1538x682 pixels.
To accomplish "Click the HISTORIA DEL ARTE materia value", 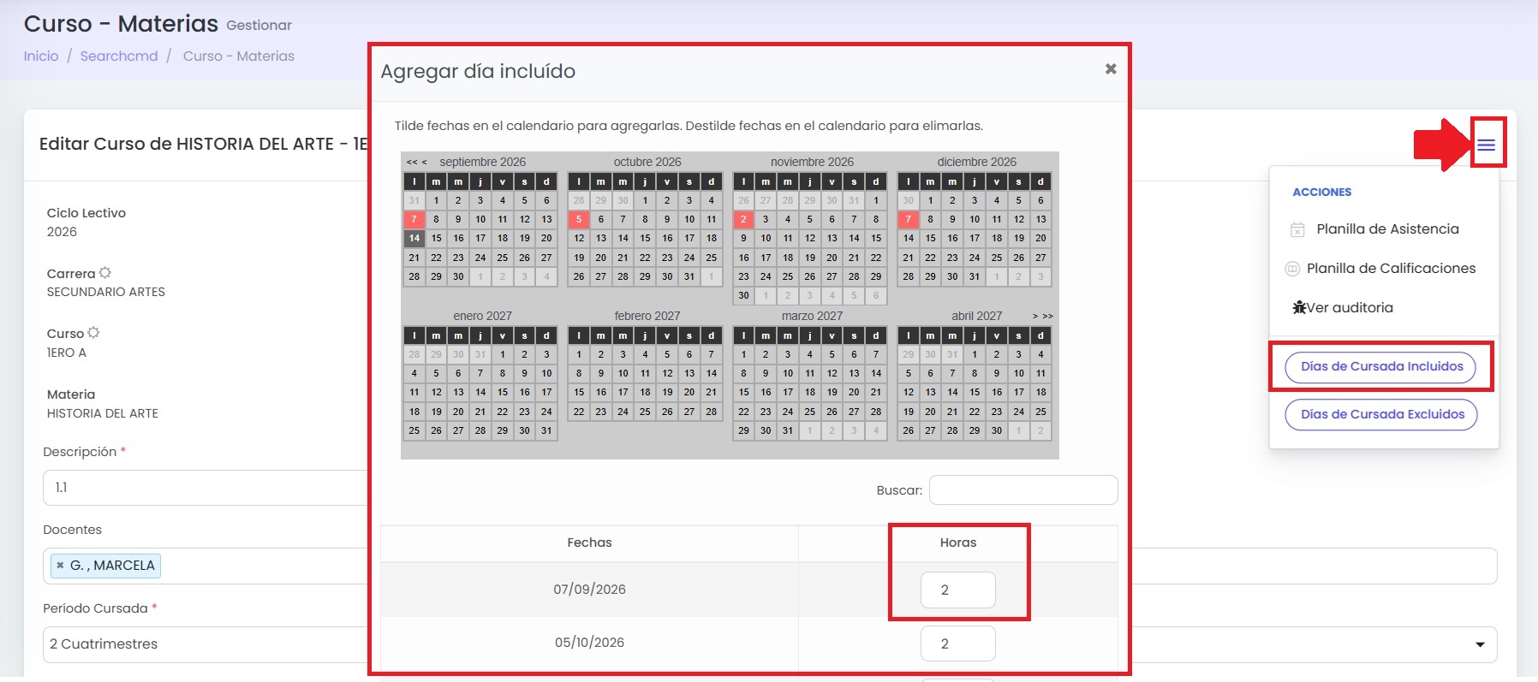I will click(103, 414).
